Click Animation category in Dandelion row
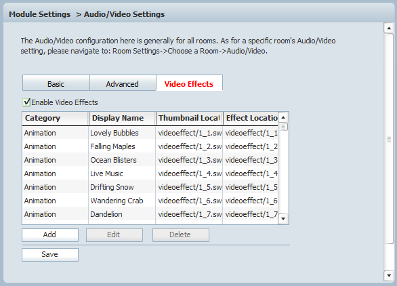Image resolution: width=397 pixels, height=286 pixels. (40, 214)
